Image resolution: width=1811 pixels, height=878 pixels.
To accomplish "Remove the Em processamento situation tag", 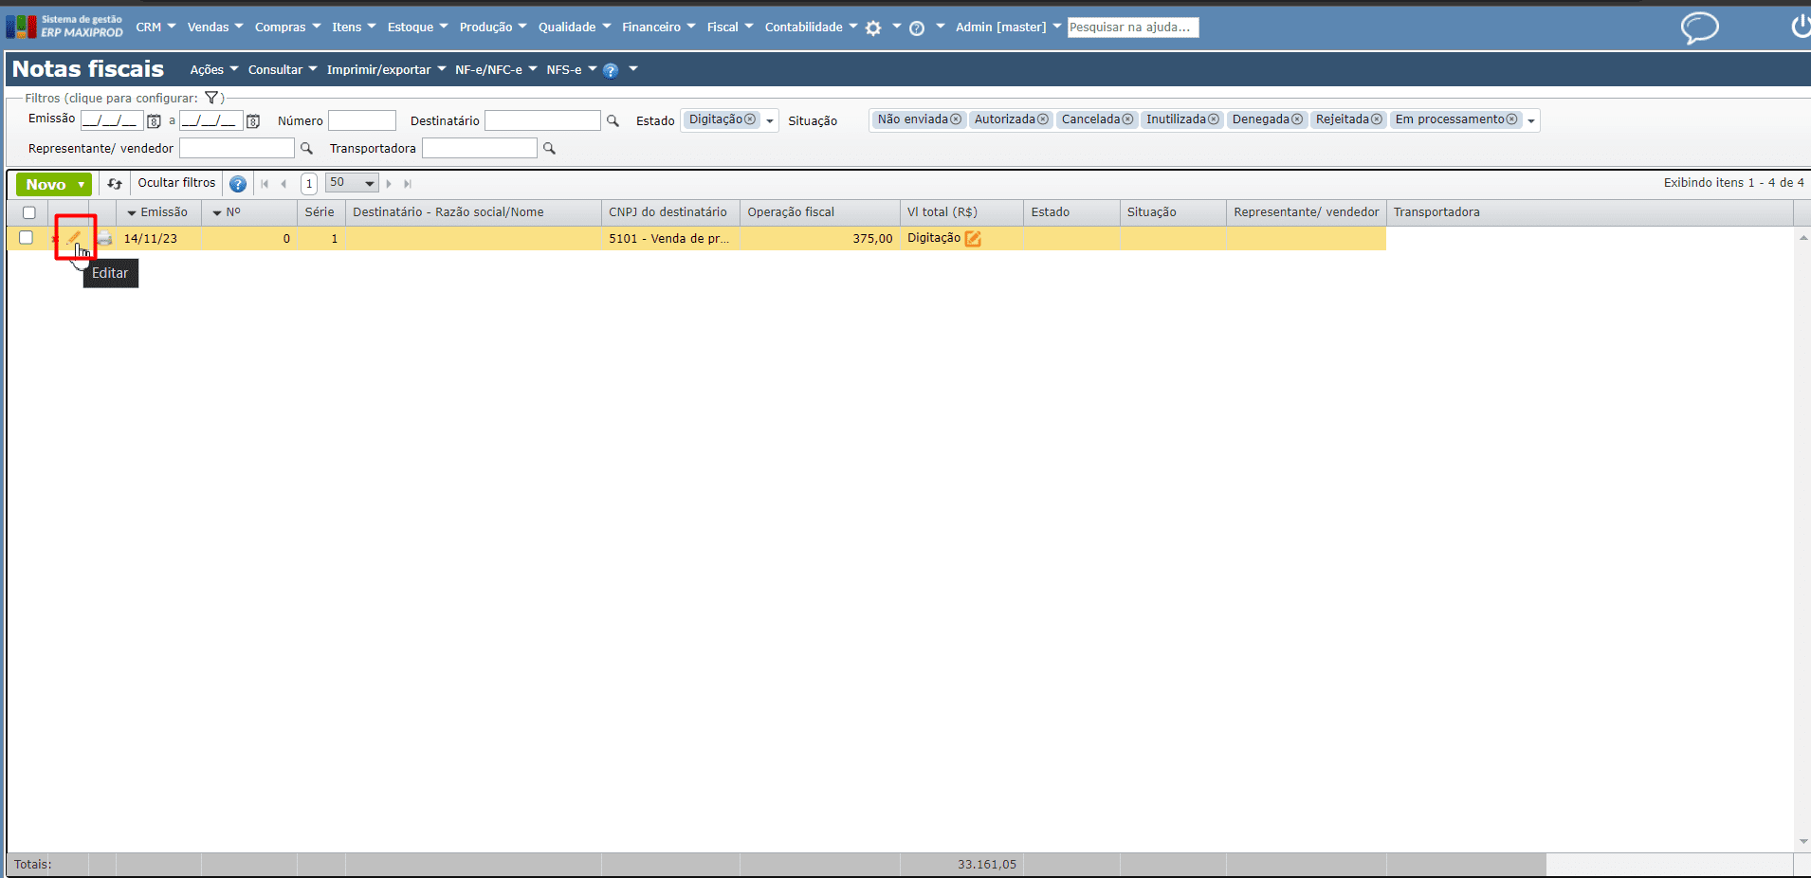I will [x=1512, y=119].
